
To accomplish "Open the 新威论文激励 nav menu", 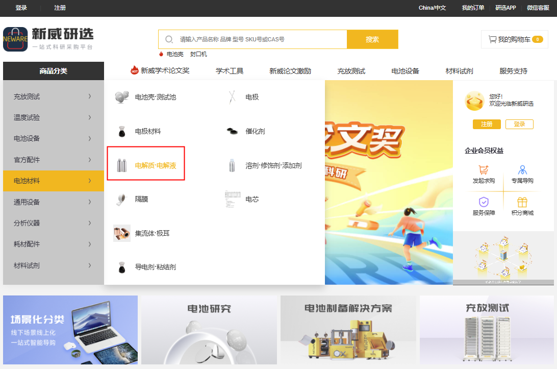I will (290, 71).
